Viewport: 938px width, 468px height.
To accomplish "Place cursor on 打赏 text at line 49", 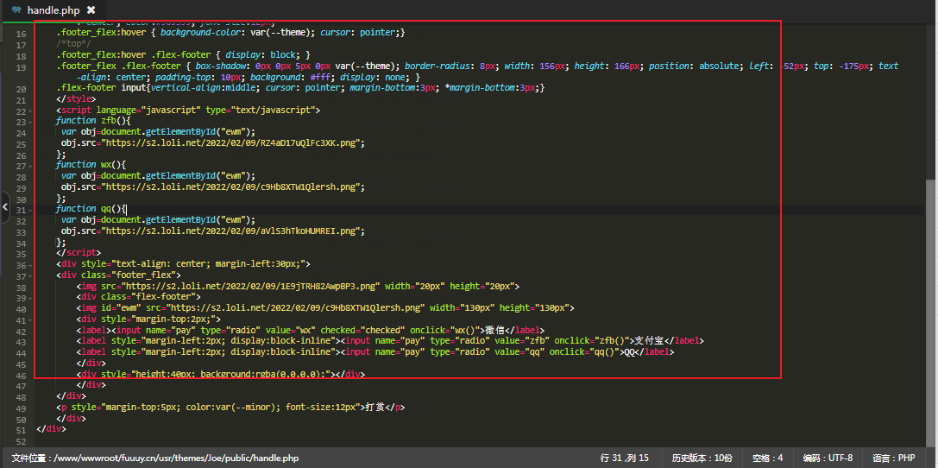I will [x=374, y=407].
